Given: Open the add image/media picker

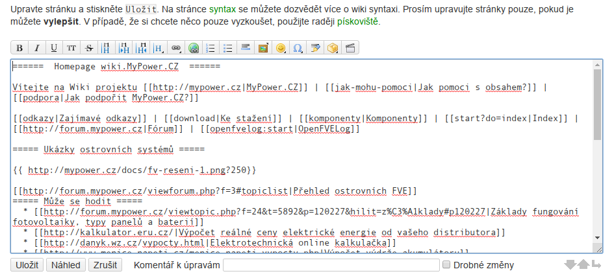Looking at the screenshot, I should pos(262,48).
